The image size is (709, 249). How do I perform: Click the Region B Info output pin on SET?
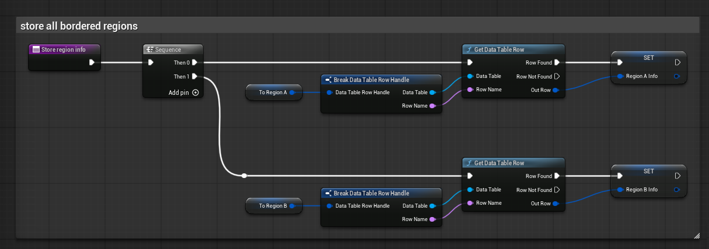pyautogui.click(x=676, y=190)
